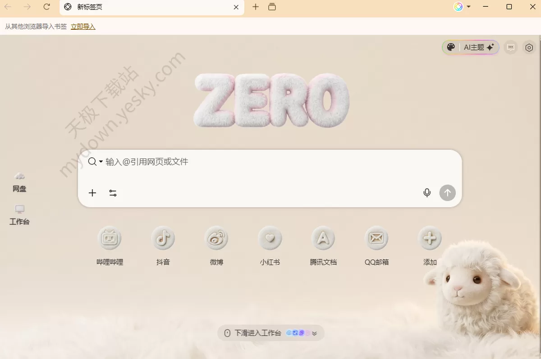The height and width of the screenshot is (359, 541).
Task: Open the 微博 shortcut
Action: point(216,246)
